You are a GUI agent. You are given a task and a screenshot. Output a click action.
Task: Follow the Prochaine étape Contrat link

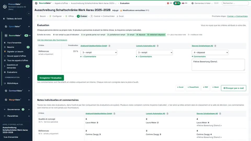(x=237, y=16)
